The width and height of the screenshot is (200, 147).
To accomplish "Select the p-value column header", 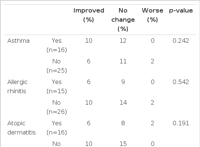I will click(x=181, y=10).
